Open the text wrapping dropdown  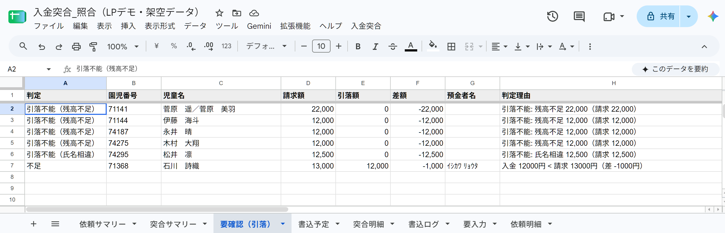(544, 46)
